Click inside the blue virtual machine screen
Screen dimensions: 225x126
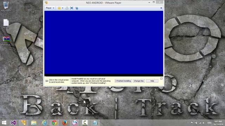point(104,43)
